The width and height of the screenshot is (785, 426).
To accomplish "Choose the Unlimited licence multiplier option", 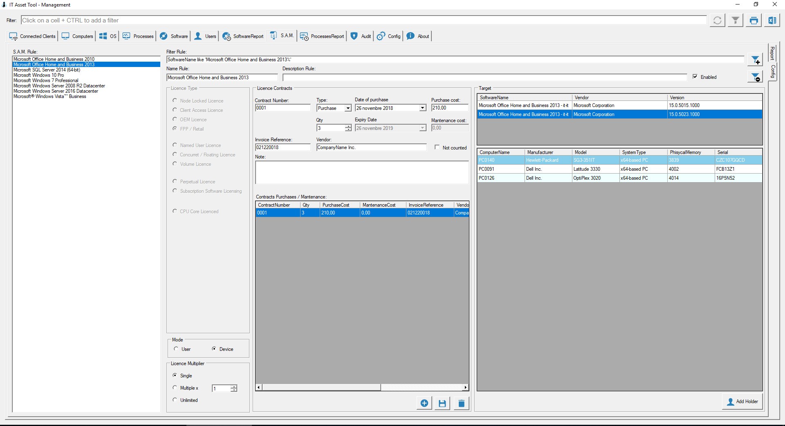I will click(x=175, y=400).
